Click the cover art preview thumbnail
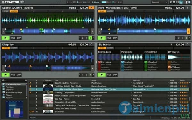Viewport: 192px width, 120px height. [14, 109]
